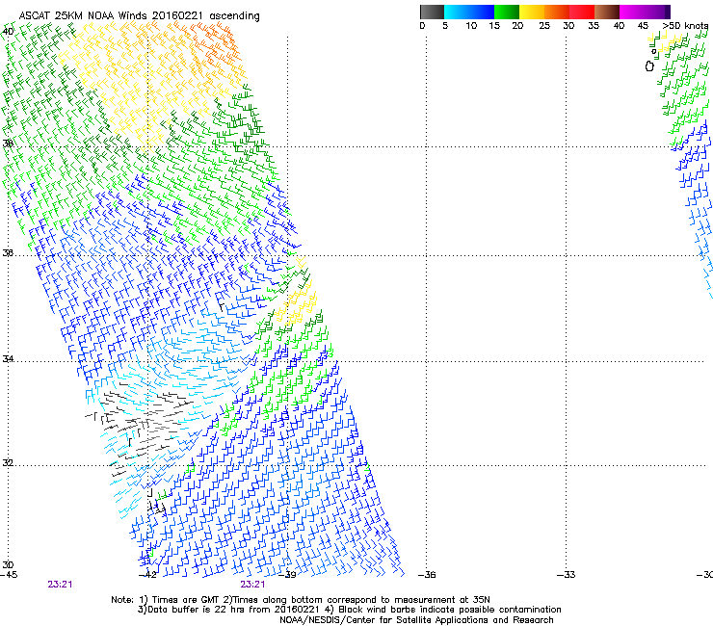Click the purple '23:21' time nearest the -39 label
This screenshot has height=626, width=713.
click(252, 585)
